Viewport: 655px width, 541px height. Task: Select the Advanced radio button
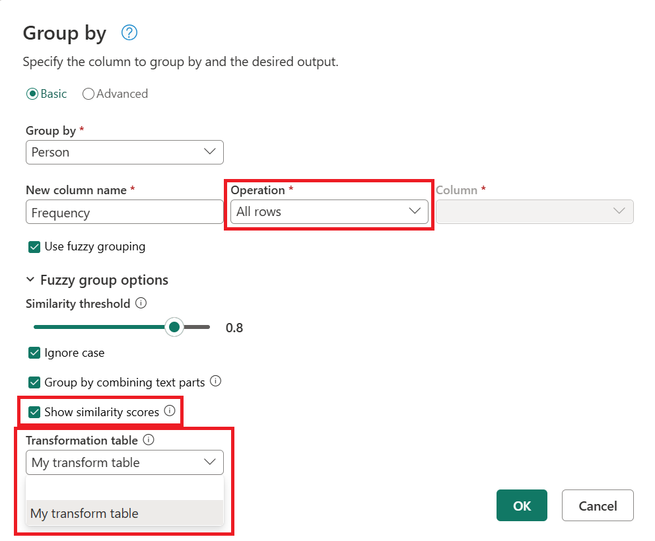point(88,94)
